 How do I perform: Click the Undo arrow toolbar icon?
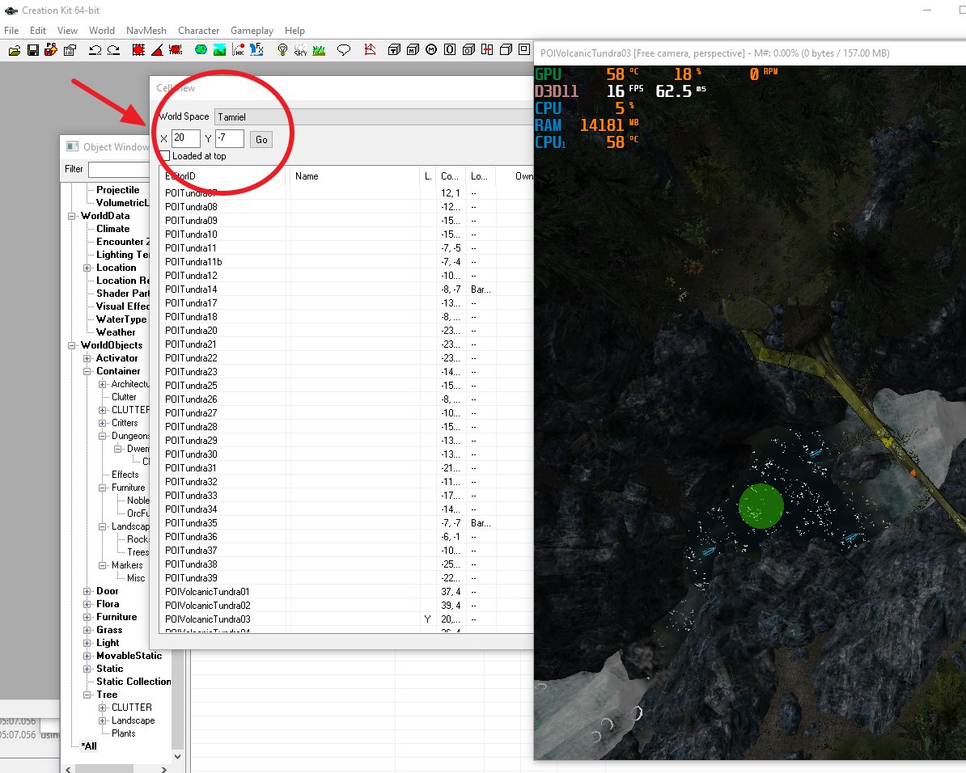(95, 50)
